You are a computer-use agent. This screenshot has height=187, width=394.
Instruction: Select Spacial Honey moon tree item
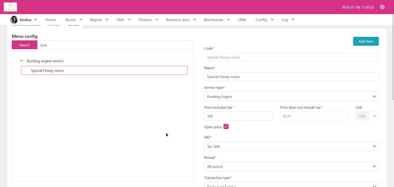tap(104, 71)
